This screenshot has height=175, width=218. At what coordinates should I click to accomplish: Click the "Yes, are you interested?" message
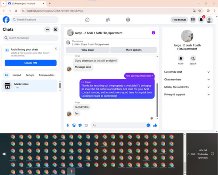[139, 76]
